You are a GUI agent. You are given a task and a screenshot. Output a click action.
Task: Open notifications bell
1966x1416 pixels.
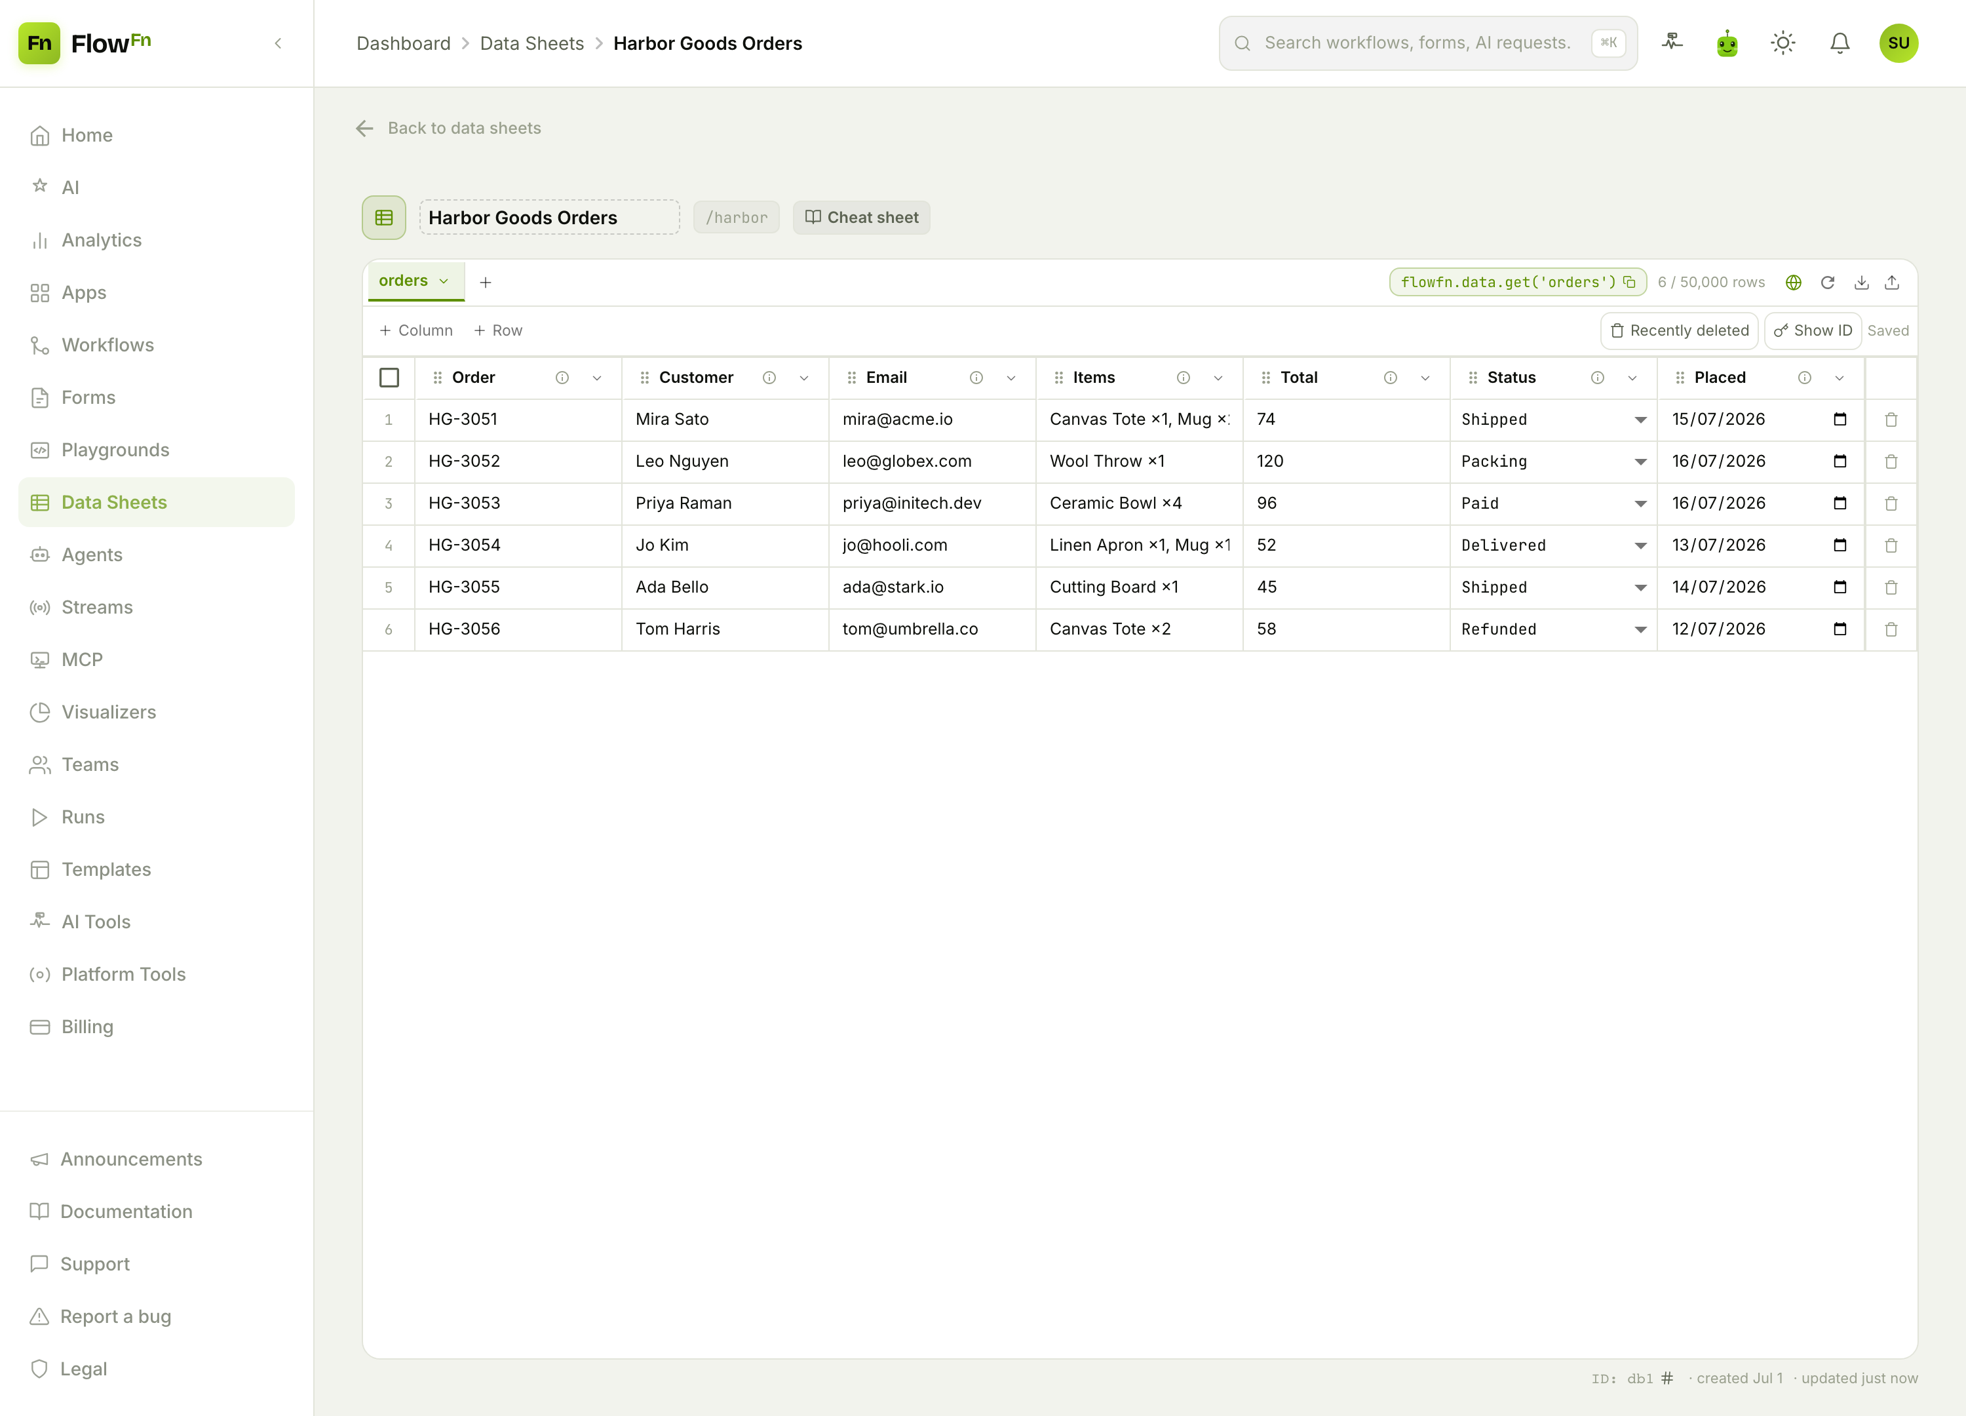tap(1840, 43)
